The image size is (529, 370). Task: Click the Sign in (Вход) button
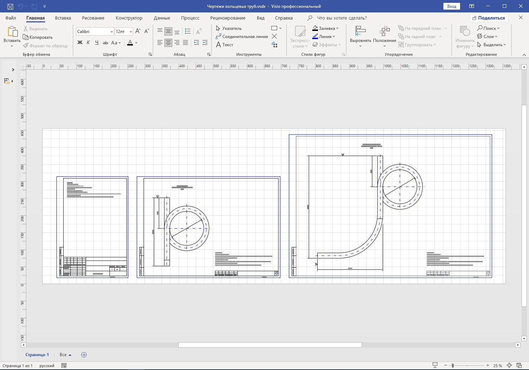[452, 6]
